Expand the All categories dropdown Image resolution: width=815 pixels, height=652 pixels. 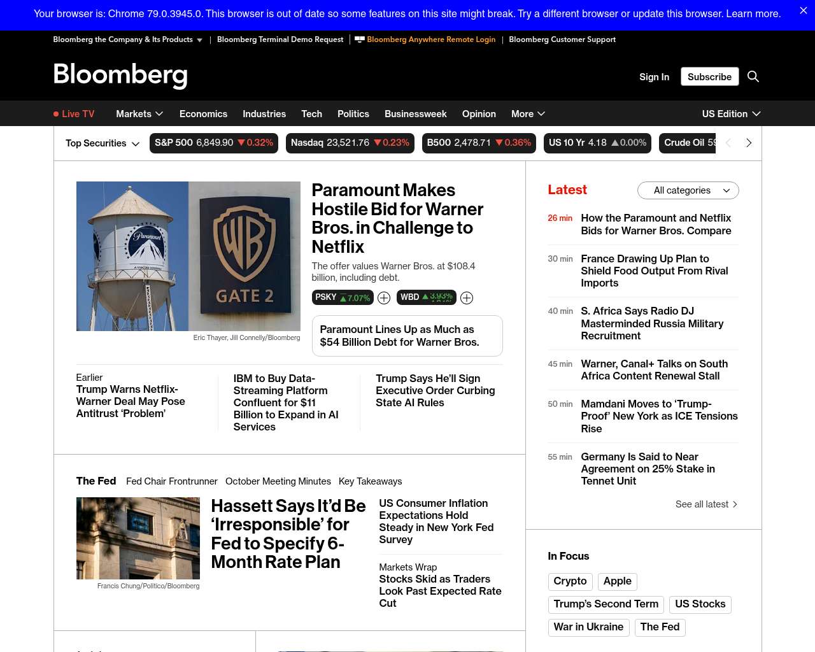pyautogui.click(x=688, y=190)
